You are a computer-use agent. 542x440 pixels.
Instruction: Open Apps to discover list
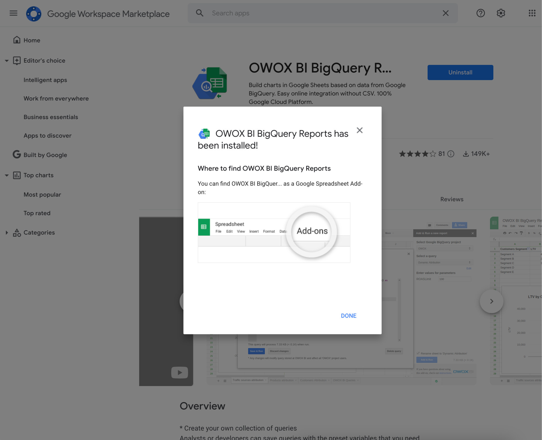pos(48,135)
